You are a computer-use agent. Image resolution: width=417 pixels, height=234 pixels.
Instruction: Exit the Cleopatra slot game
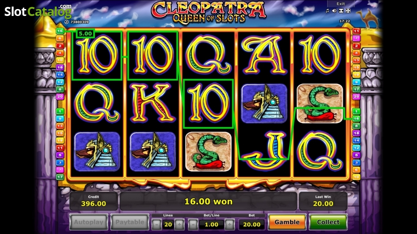(x=341, y=4)
